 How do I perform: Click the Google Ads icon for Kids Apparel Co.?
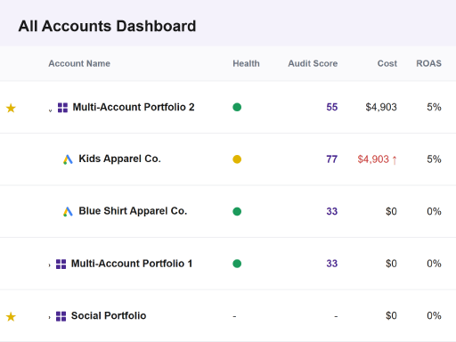(68, 159)
